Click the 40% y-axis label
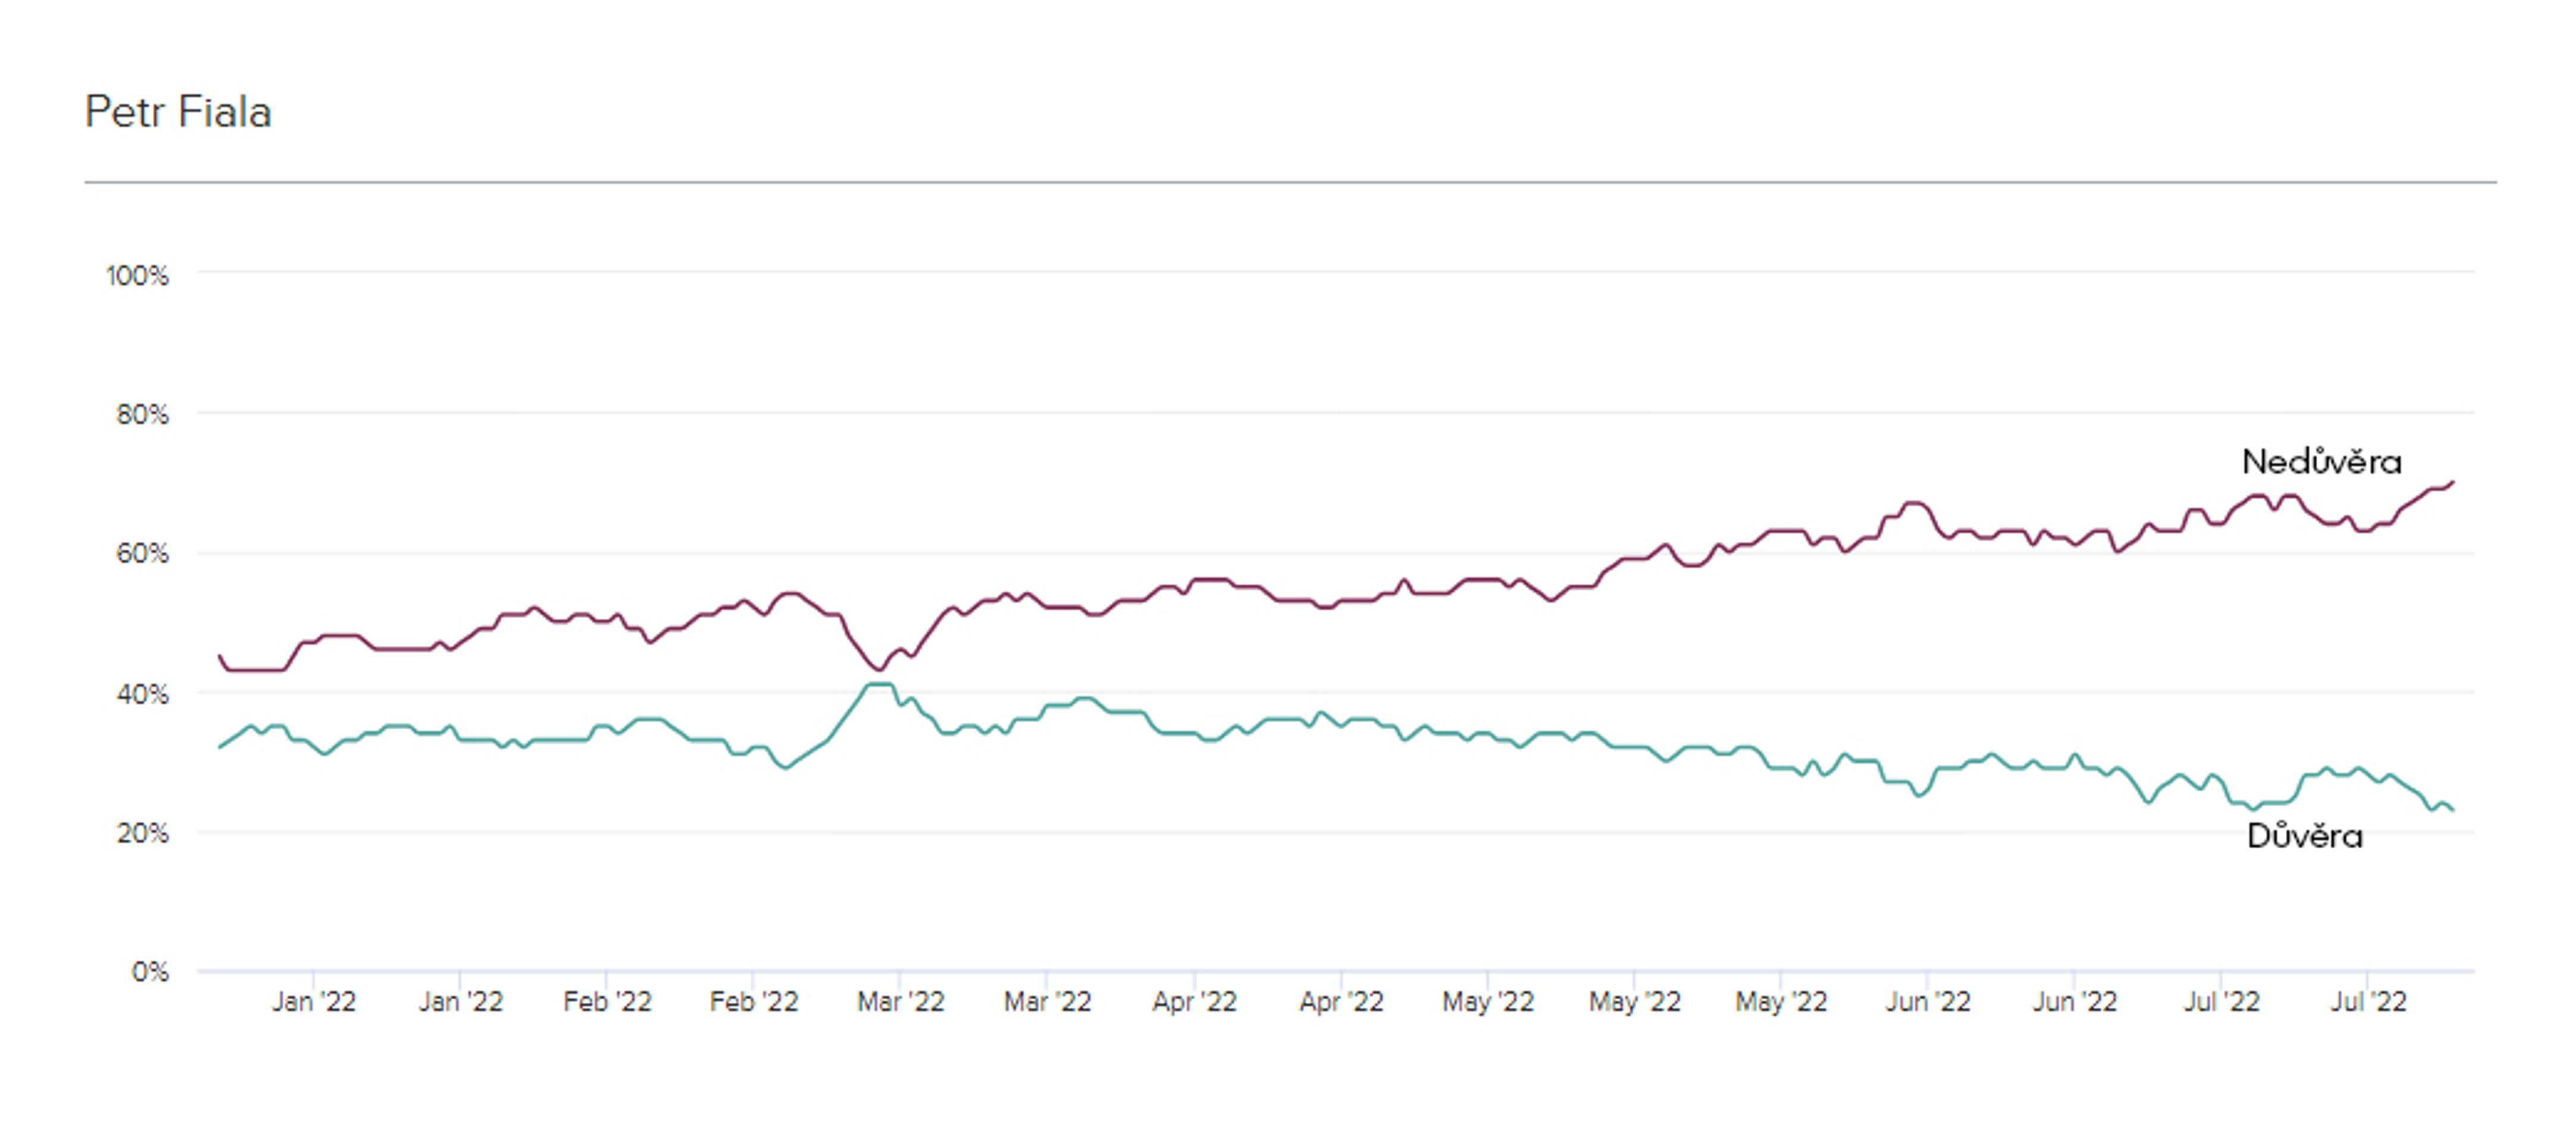 tap(142, 694)
